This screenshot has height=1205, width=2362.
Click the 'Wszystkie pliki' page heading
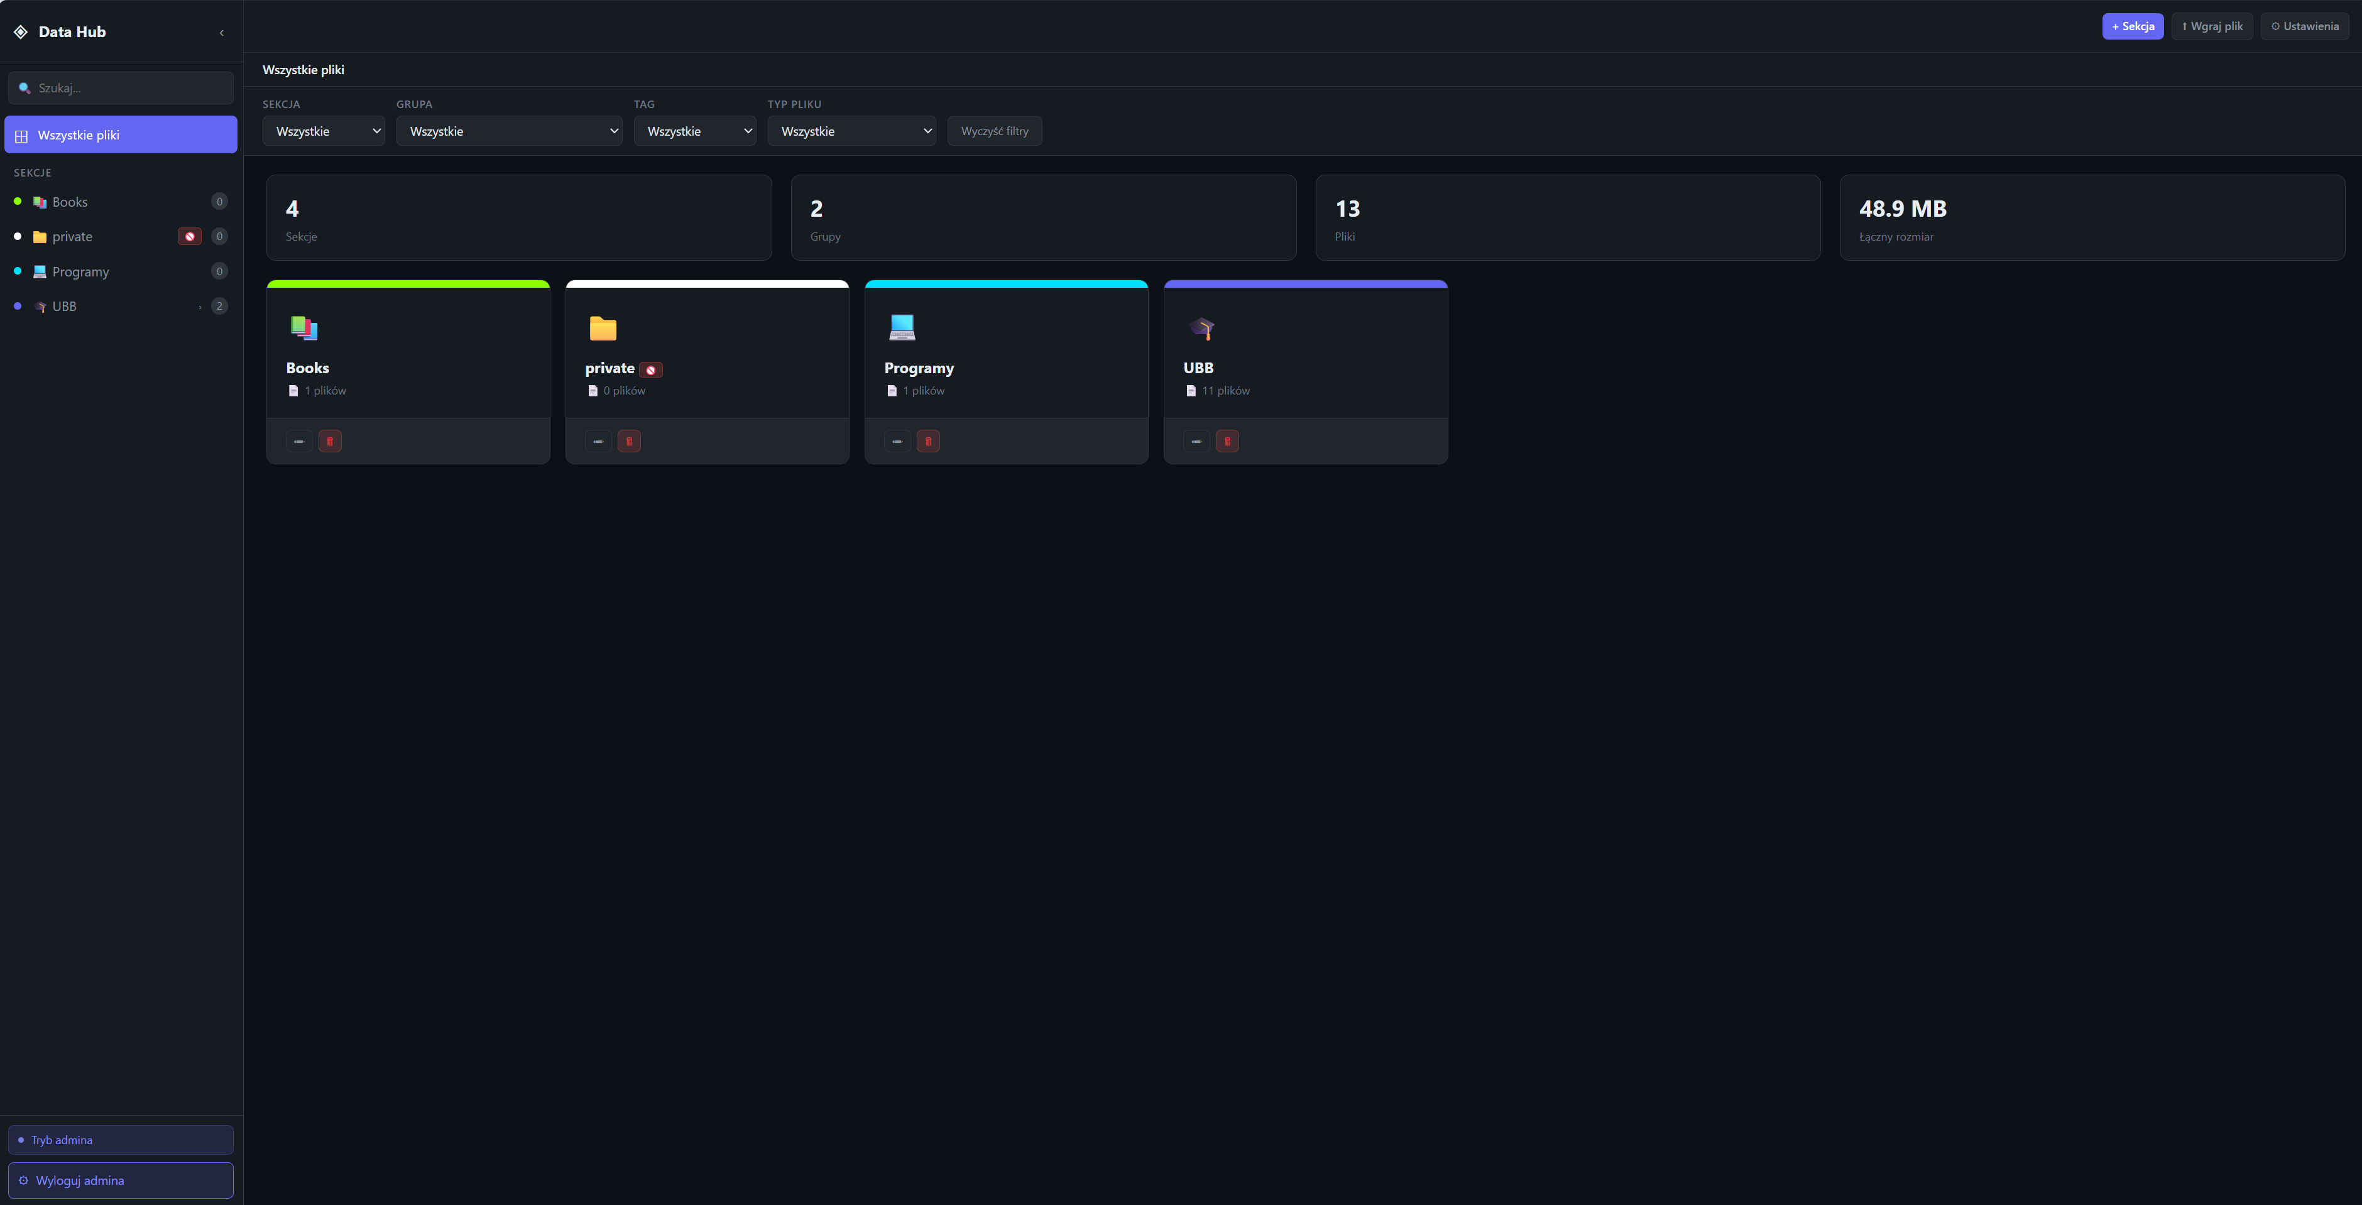pyautogui.click(x=303, y=70)
